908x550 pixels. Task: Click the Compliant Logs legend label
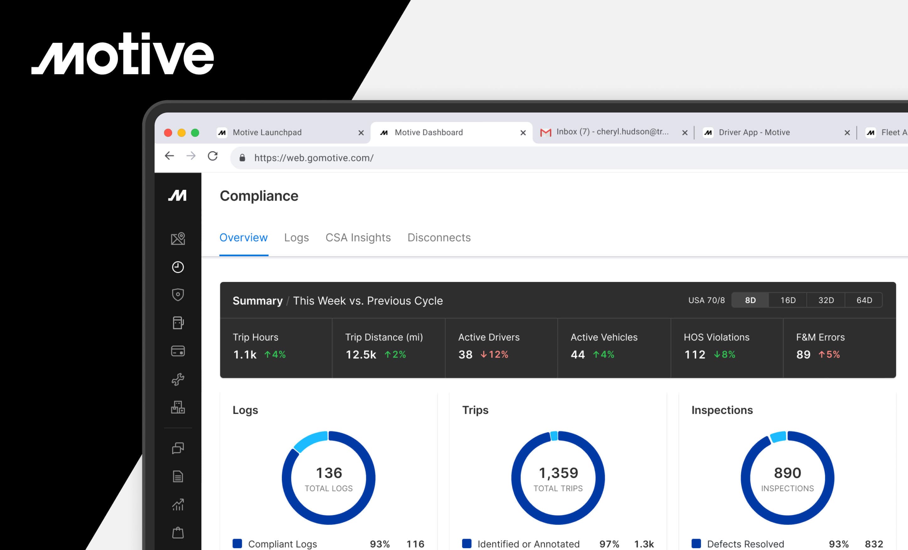pos(282,544)
